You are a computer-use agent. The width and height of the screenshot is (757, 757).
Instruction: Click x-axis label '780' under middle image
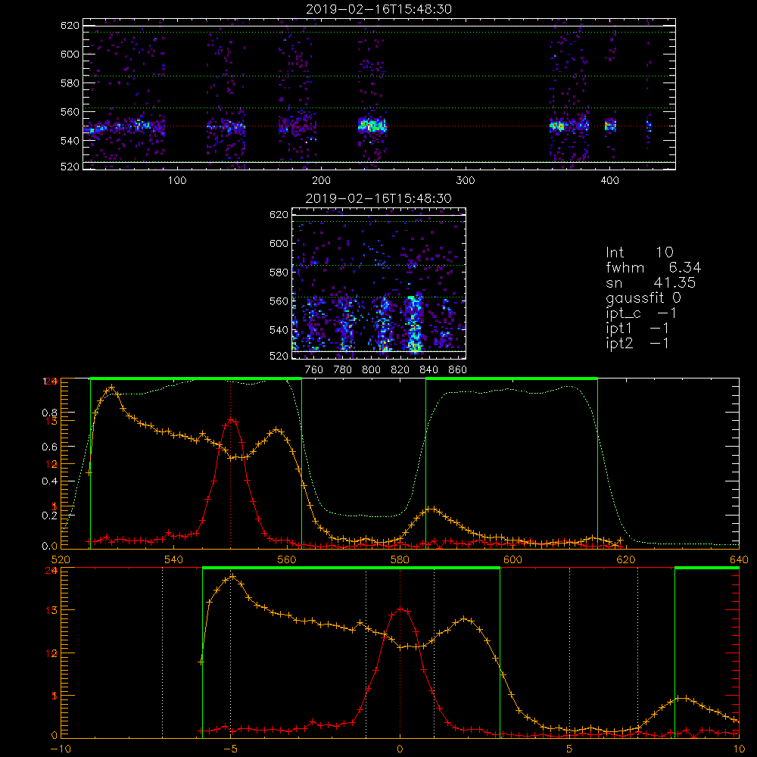click(x=343, y=370)
